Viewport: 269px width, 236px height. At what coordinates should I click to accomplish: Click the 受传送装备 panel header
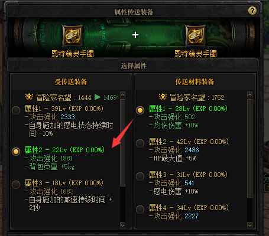pyautogui.click(x=71, y=81)
